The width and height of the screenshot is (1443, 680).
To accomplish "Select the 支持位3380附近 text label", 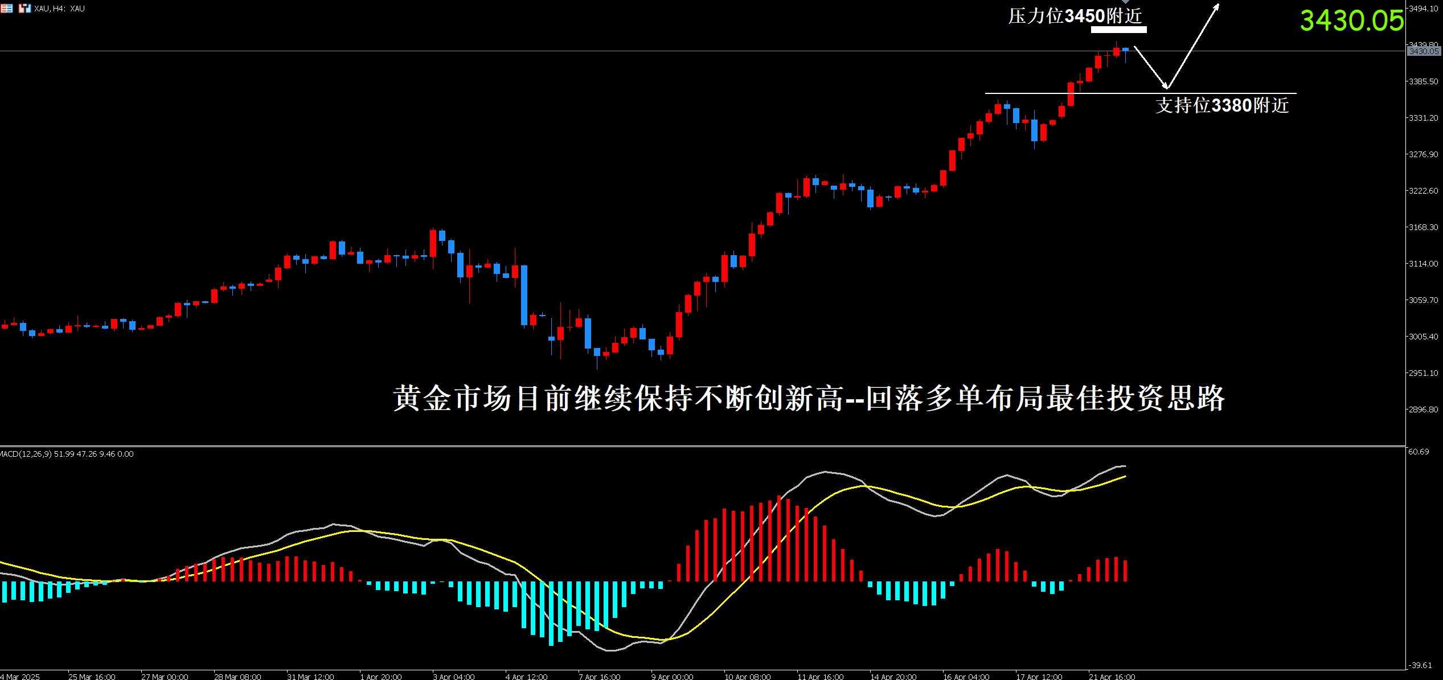I will point(1222,105).
